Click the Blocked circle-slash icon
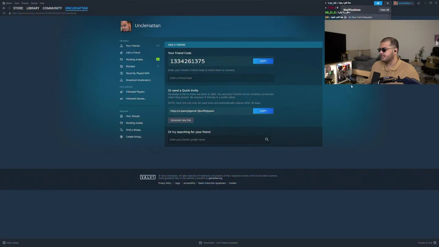The height and width of the screenshot is (247, 439). pos(121,67)
